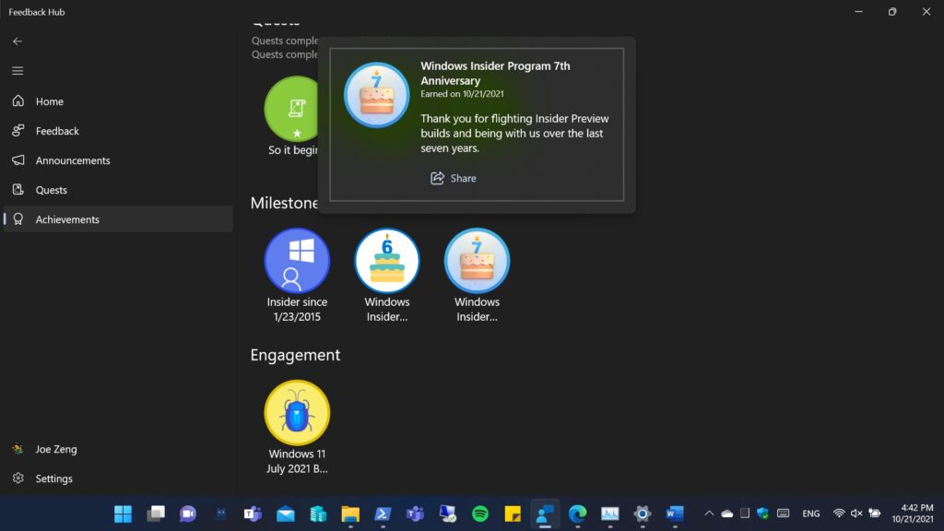Click the Joe Zeng account profile
The image size is (944, 531).
click(55, 449)
